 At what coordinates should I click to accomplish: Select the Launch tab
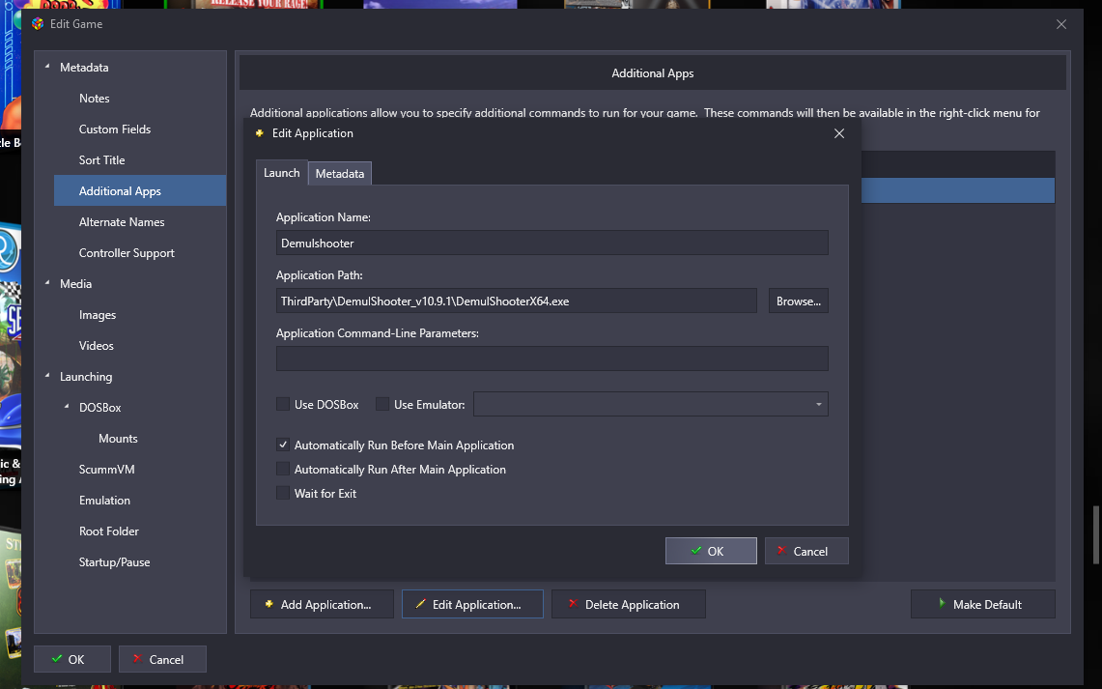(x=281, y=173)
